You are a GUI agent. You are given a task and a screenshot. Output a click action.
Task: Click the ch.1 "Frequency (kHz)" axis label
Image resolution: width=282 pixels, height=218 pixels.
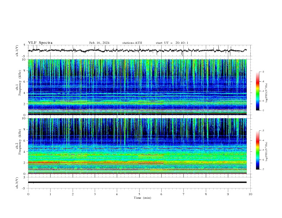pos(20,83)
